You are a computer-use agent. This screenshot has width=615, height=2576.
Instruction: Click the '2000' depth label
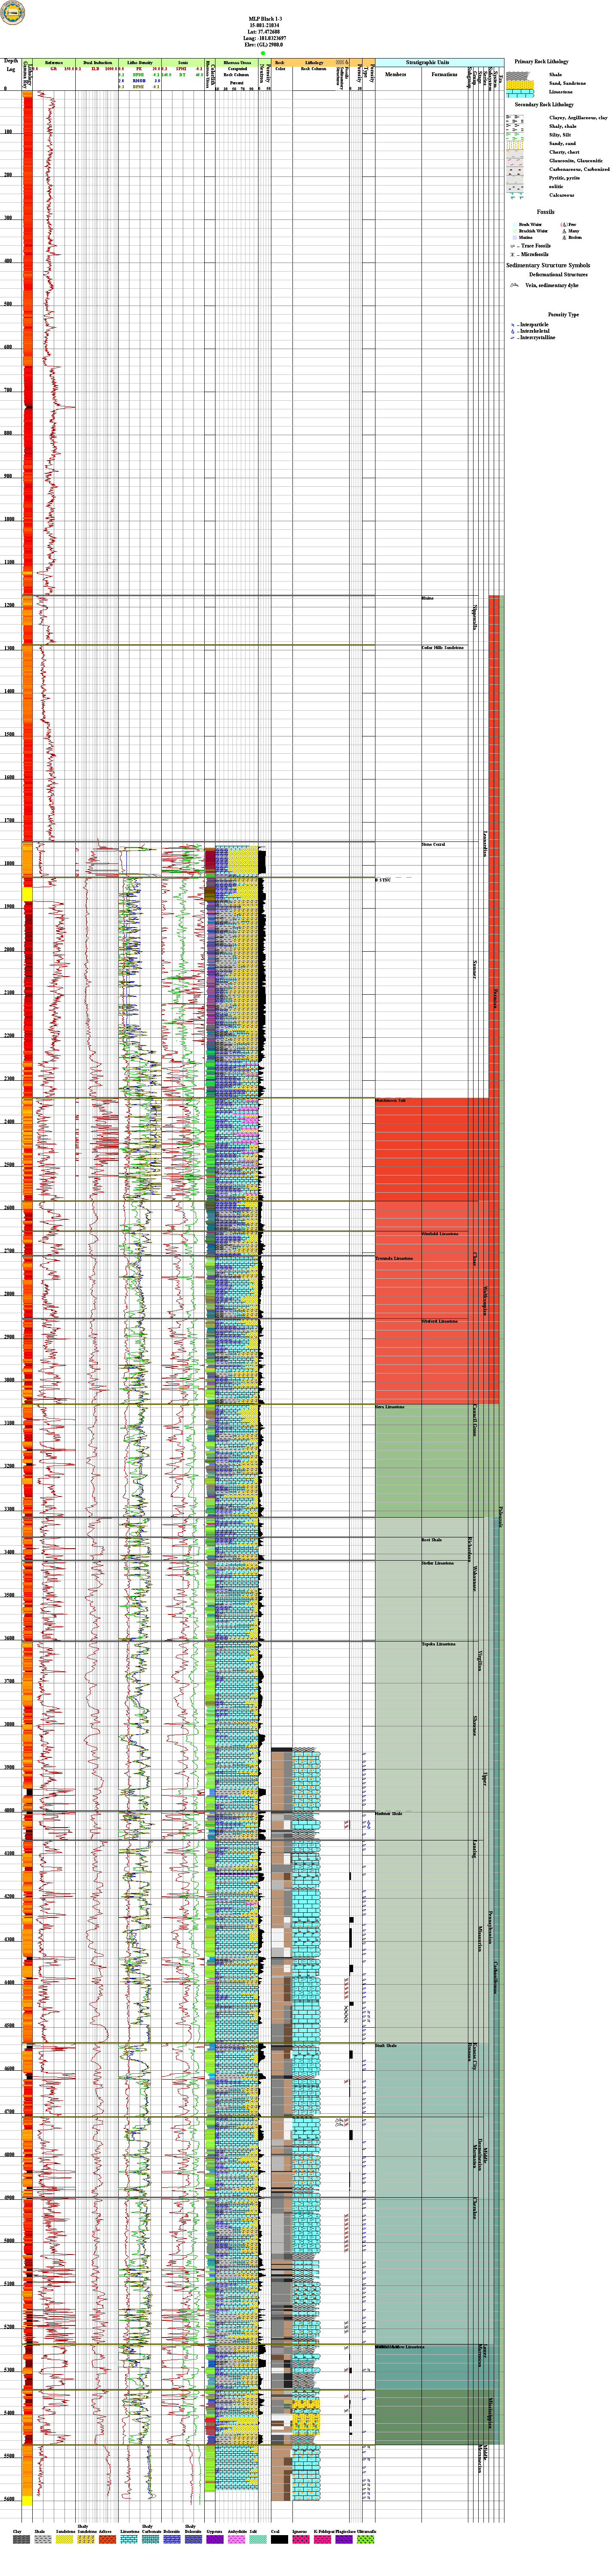pos(9,950)
